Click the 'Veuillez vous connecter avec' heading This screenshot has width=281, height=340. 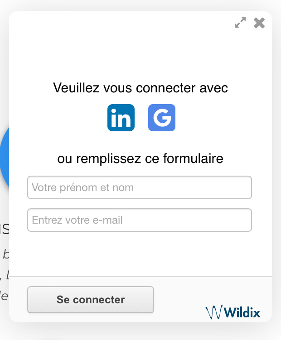tap(140, 88)
